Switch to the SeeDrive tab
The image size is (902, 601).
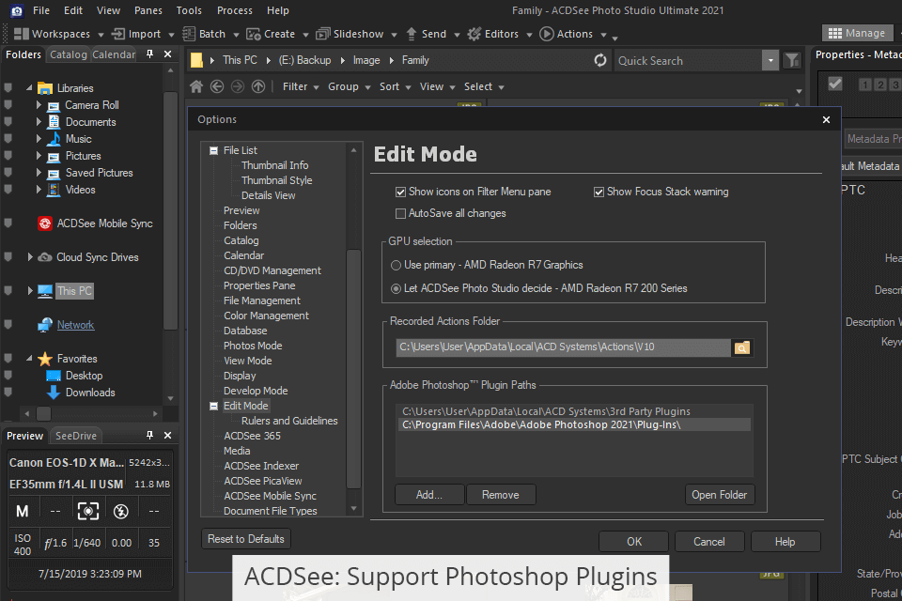76,436
